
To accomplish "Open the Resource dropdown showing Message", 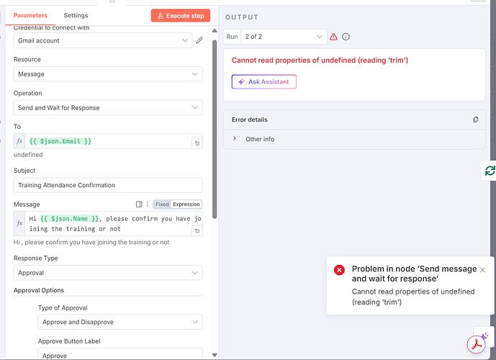I will click(x=108, y=74).
